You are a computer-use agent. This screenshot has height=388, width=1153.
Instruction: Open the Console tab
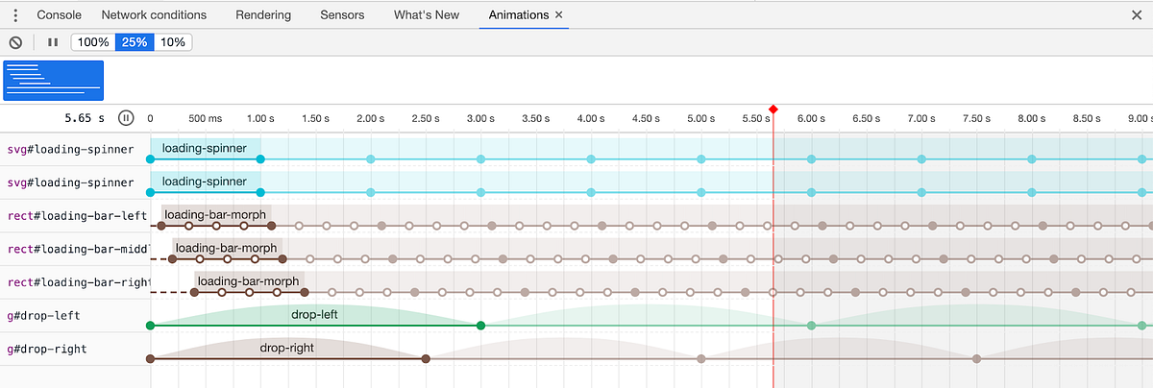[x=59, y=15]
